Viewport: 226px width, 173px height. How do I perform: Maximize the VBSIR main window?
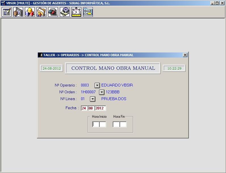click(217, 3)
